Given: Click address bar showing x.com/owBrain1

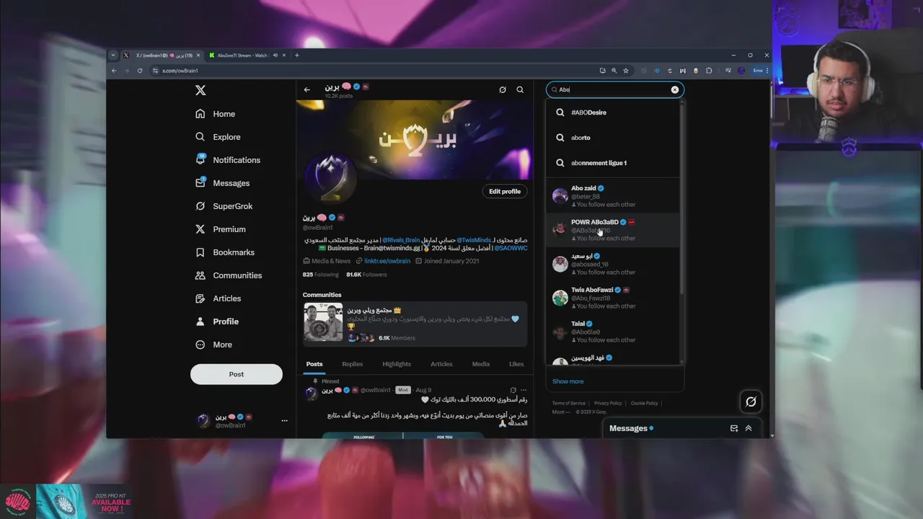Looking at the screenshot, I should (375, 71).
